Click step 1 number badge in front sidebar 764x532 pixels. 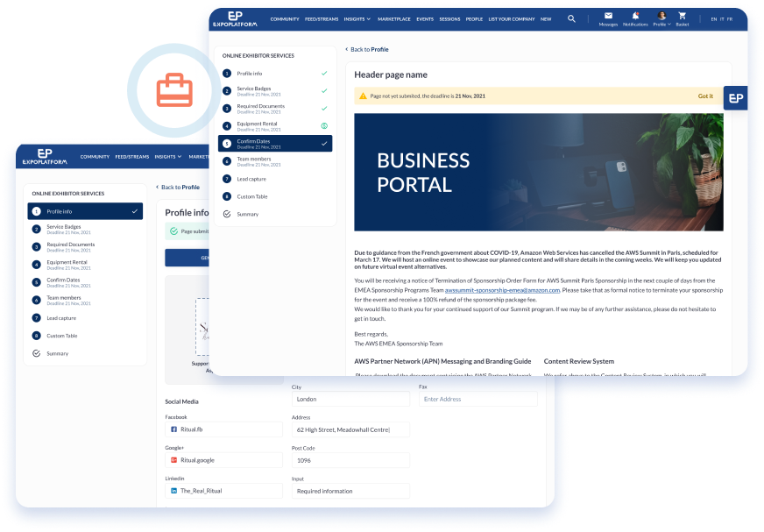pyautogui.click(x=227, y=73)
